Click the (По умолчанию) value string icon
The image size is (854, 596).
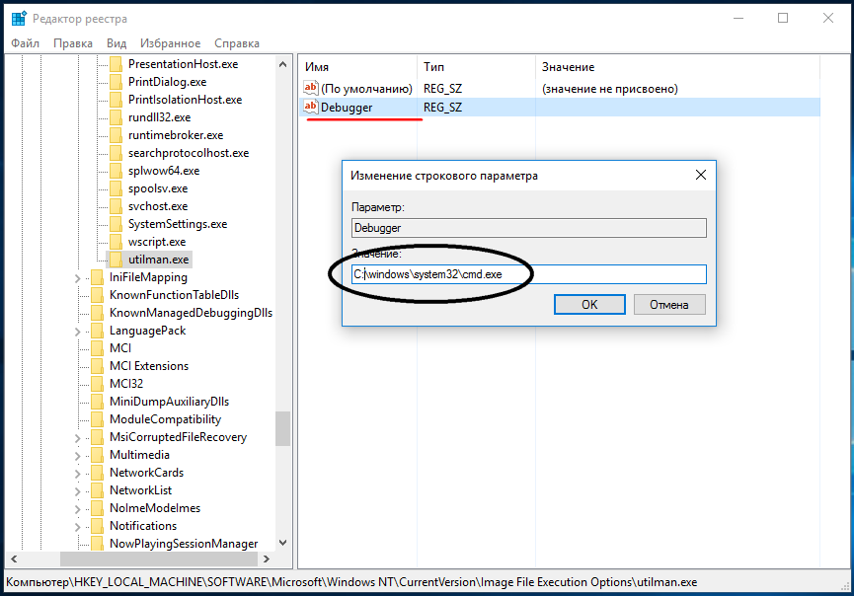310,88
